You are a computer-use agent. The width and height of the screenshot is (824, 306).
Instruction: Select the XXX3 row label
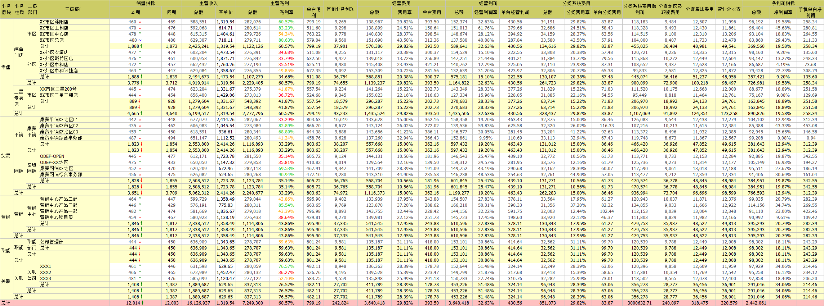(x=45, y=279)
